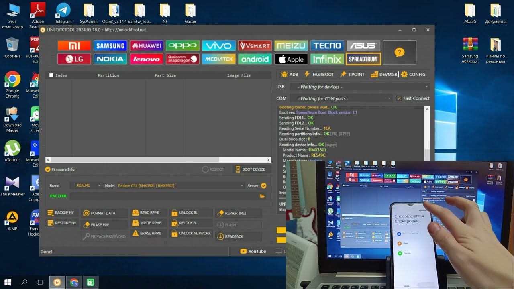This screenshot has height=289, width=514.
Task: Select the vivo brand tile
Action: point(218,45)
